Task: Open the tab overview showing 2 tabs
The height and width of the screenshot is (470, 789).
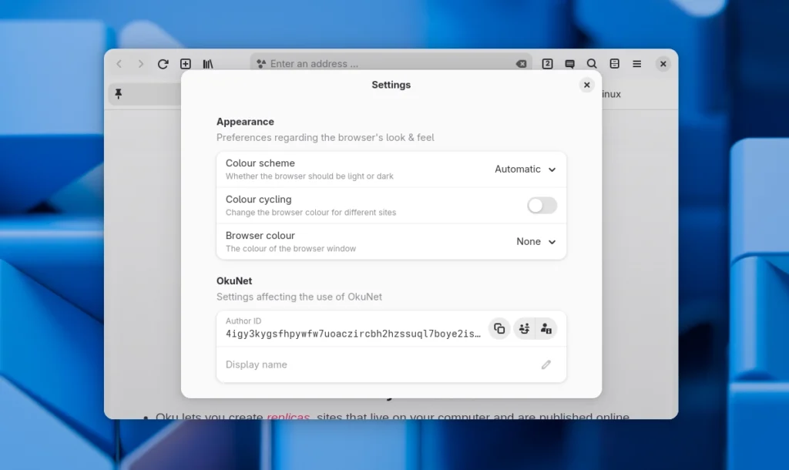Action: coord(547,64)
